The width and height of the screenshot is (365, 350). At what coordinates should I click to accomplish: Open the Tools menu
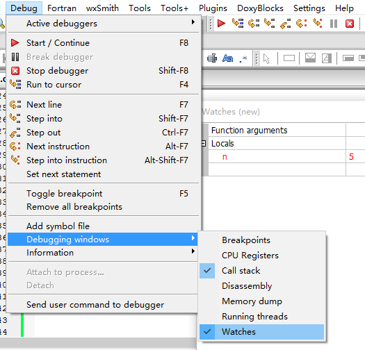click(140, 8)
